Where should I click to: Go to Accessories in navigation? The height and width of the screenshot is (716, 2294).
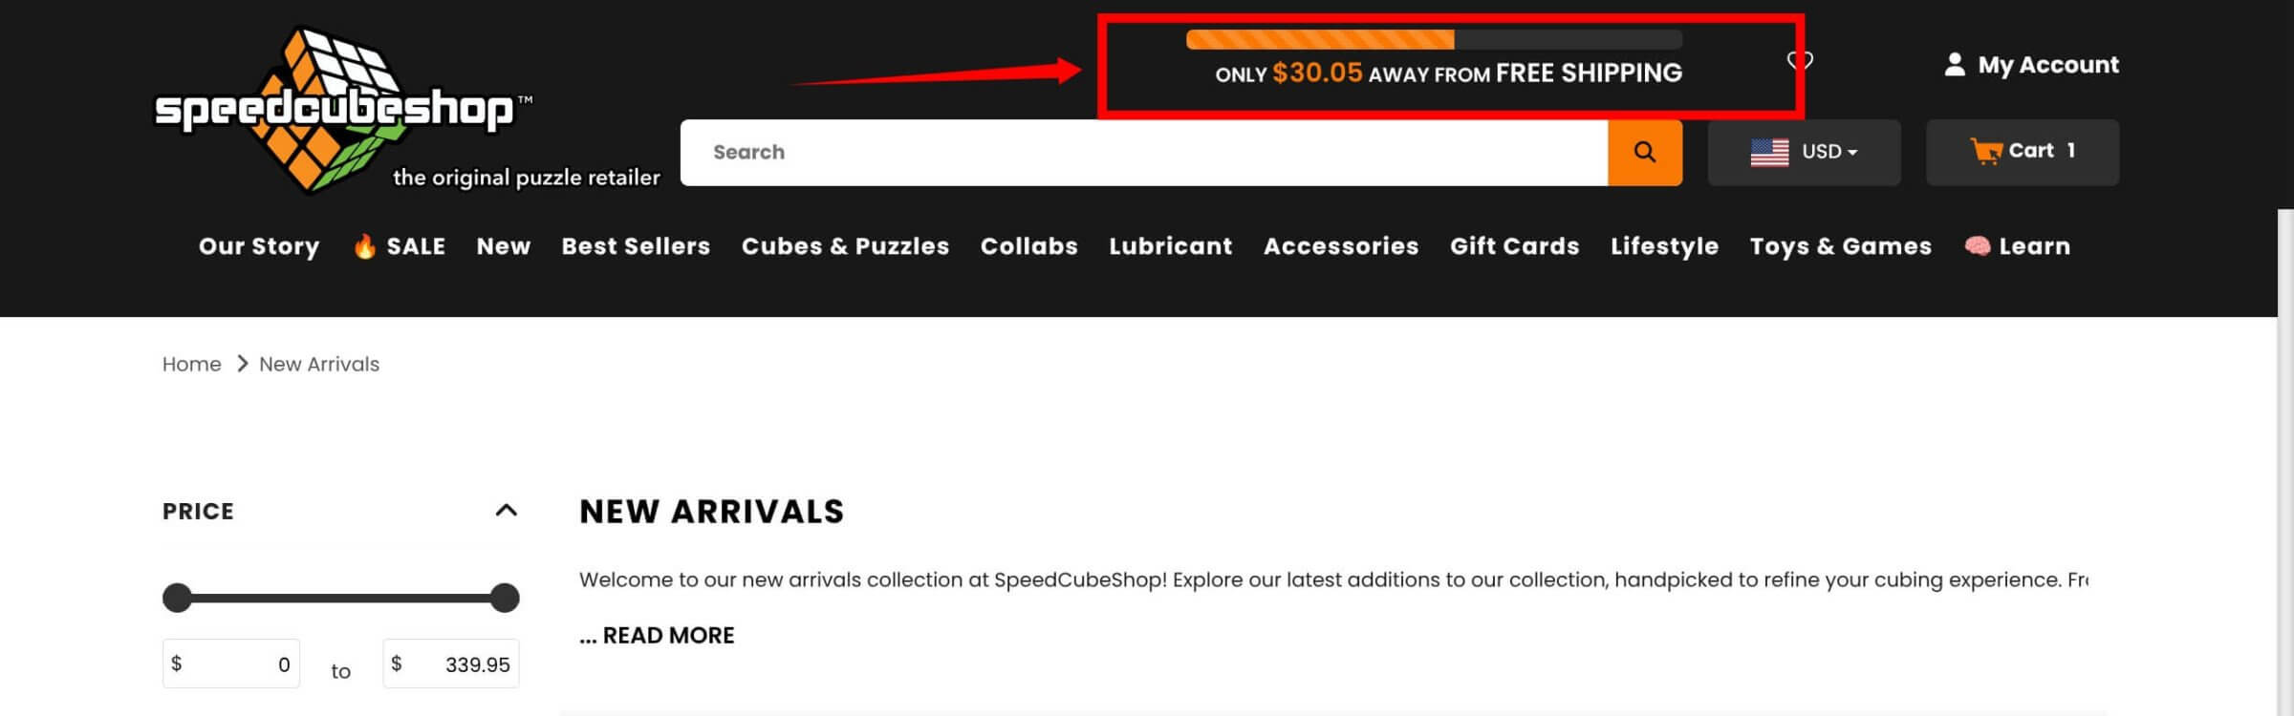point(1341,246)
